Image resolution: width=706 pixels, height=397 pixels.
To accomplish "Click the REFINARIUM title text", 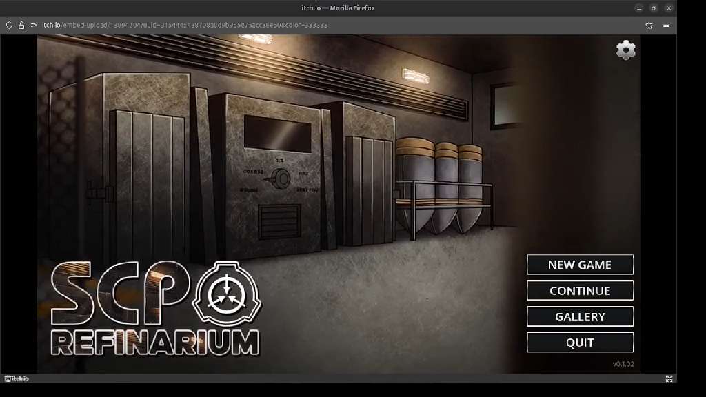I will pos(156,343).
